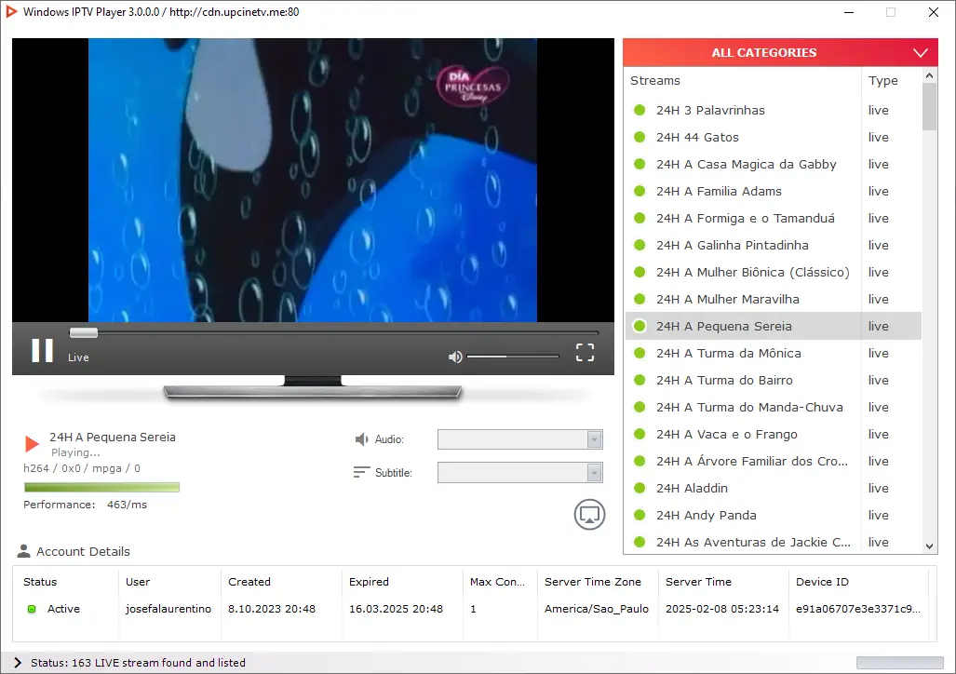Click green status dot for 24H Aladdin

coord(640,488)
